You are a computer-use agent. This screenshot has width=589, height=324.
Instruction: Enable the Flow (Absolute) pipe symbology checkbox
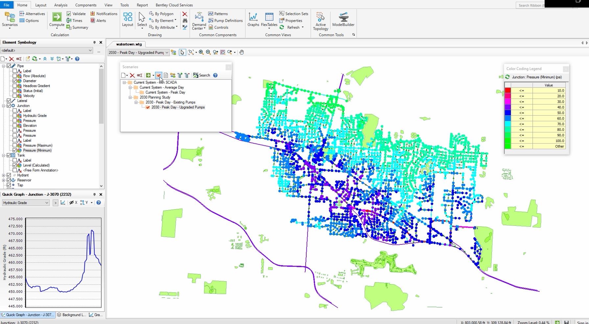(x=15, y=76)
